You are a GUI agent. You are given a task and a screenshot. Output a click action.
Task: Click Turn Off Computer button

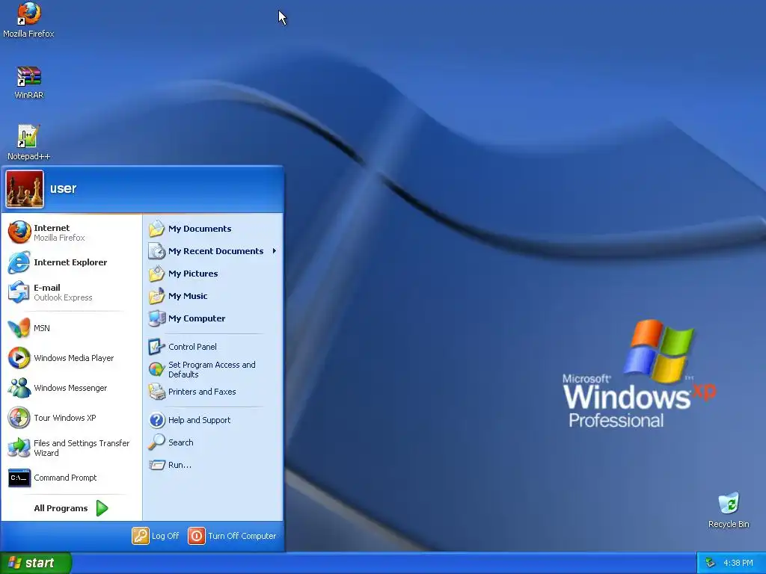[233, 535]
